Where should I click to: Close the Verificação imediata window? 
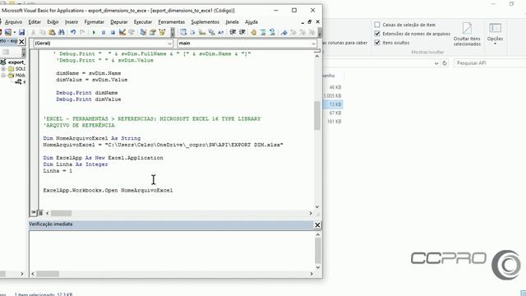coord(317,224)
